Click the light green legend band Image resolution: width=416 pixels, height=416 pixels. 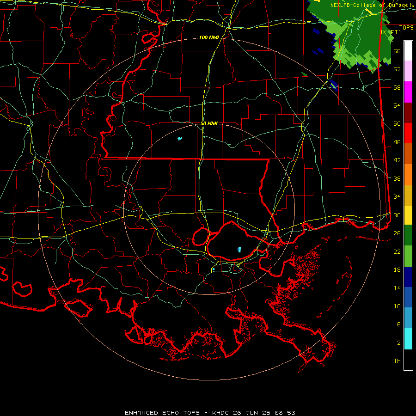pos(408,256)
